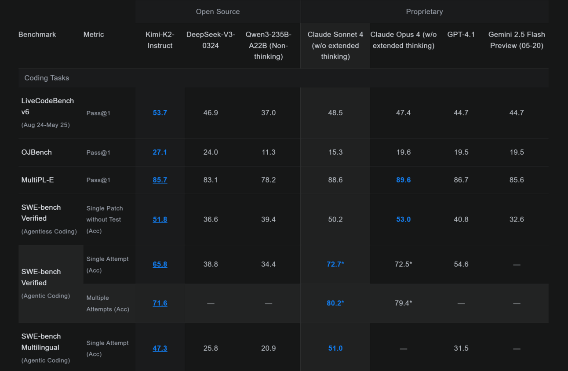Select the Gemini 2.5 Flash Preview header

click(517, 40)
